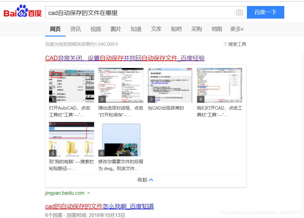Viewport: 304px width, 218px height.
Task: Click caption 我们打开CAD，点击工具栏
Action: (219, 111)
